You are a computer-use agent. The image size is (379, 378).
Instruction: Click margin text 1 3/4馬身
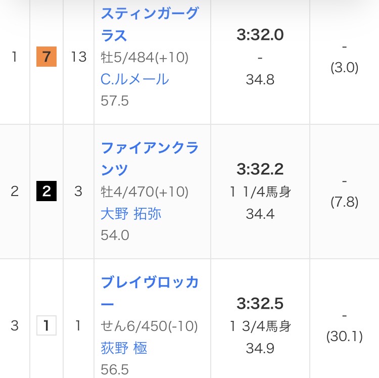(260, 326)
